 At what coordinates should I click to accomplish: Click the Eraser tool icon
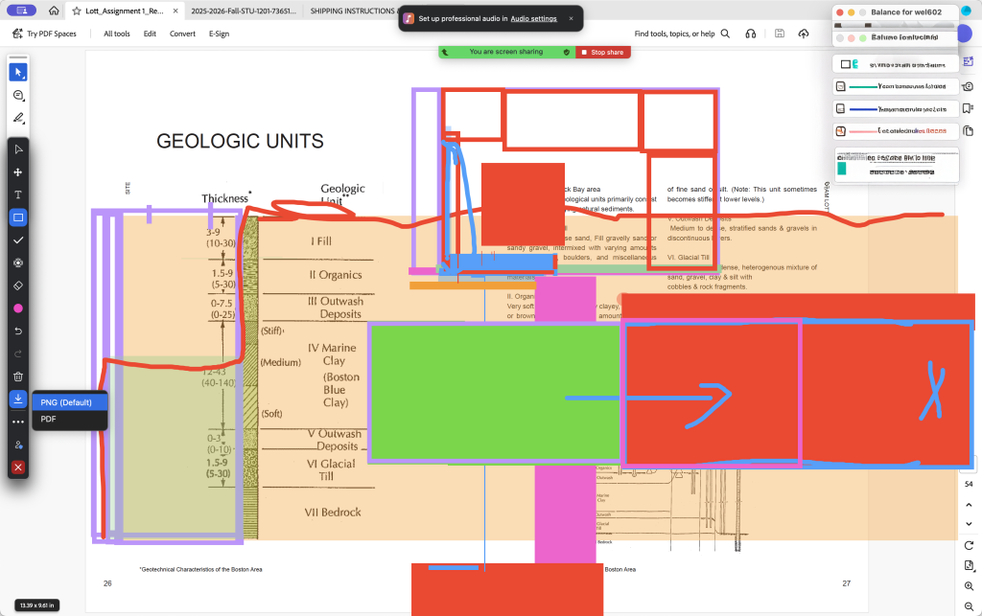(18, 285)
